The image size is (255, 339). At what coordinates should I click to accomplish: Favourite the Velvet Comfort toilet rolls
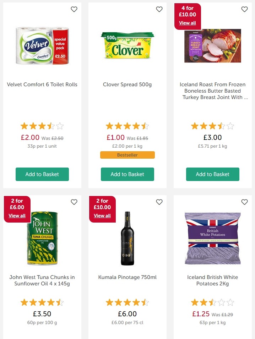pyautogui.click(x=74, y=9)
